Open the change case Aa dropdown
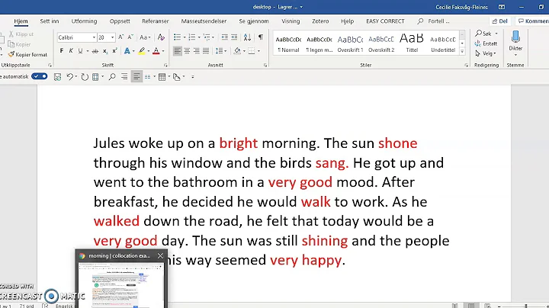Viewport: 549px width, 308px height. click(x=145, y=37)
